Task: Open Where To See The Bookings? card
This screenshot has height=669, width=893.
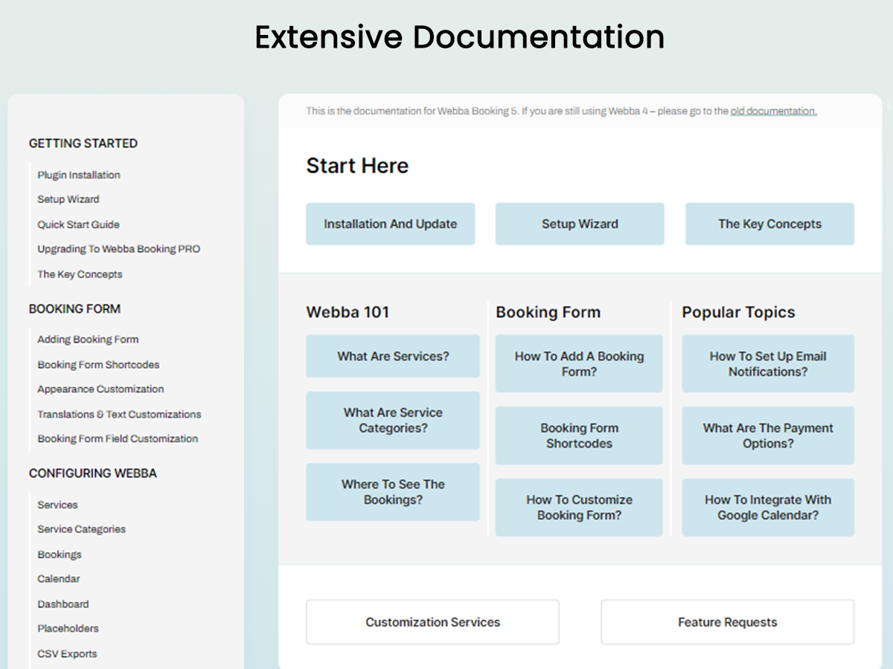Action: point(393,492)
